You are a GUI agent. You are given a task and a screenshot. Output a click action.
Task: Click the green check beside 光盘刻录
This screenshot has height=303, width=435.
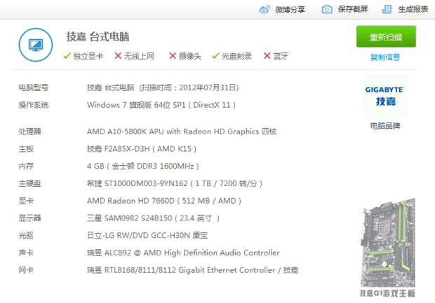click(215, 56)
